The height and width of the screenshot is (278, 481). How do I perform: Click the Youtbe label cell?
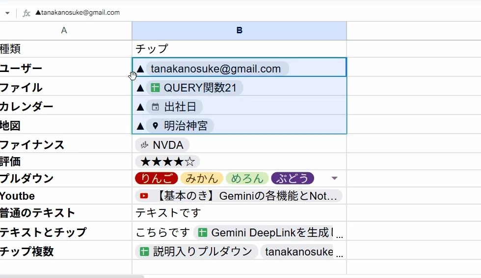pos(66,196)
